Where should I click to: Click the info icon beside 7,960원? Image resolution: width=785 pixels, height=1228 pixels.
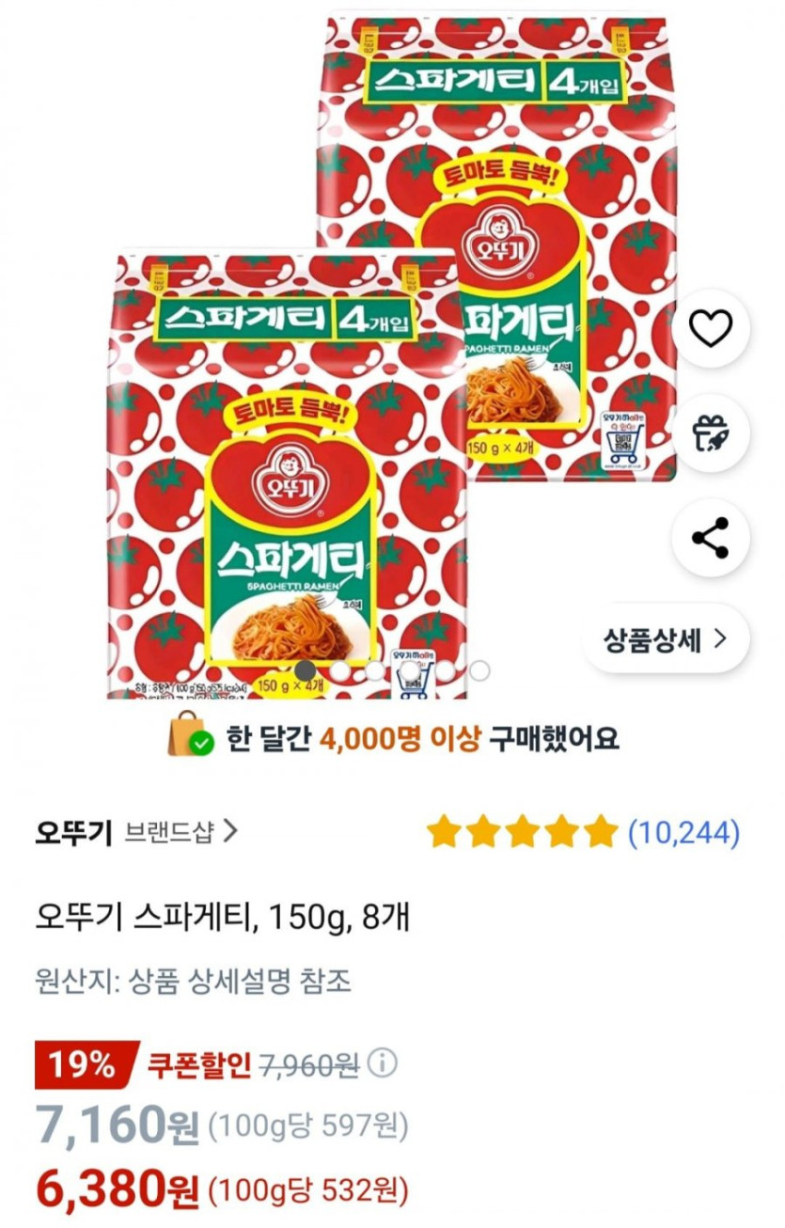coord(382,1063)
